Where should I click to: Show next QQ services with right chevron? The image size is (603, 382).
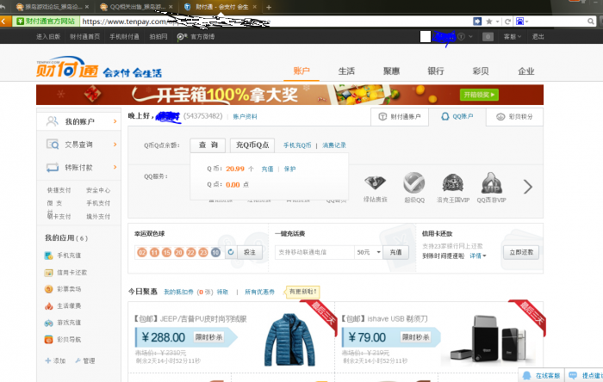pyautogui.click(x=528, y=187)
